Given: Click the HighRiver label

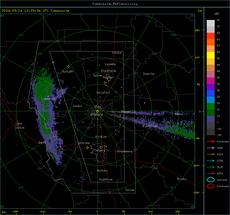Looking at the screenshot, I should (106, 179).
